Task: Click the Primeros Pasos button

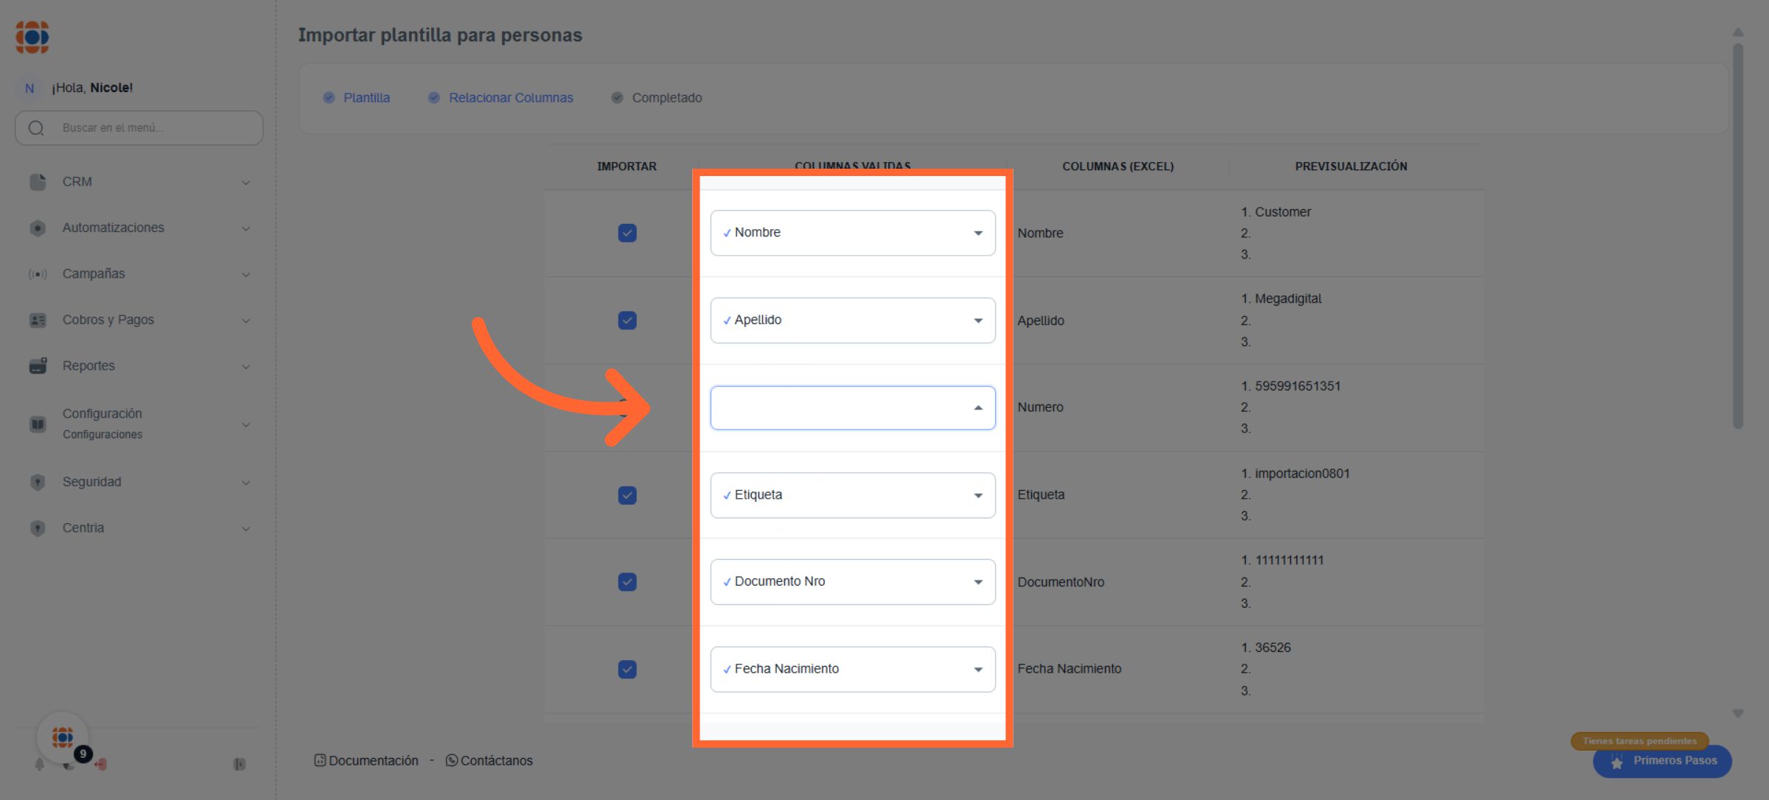Action: point(1663,760)
